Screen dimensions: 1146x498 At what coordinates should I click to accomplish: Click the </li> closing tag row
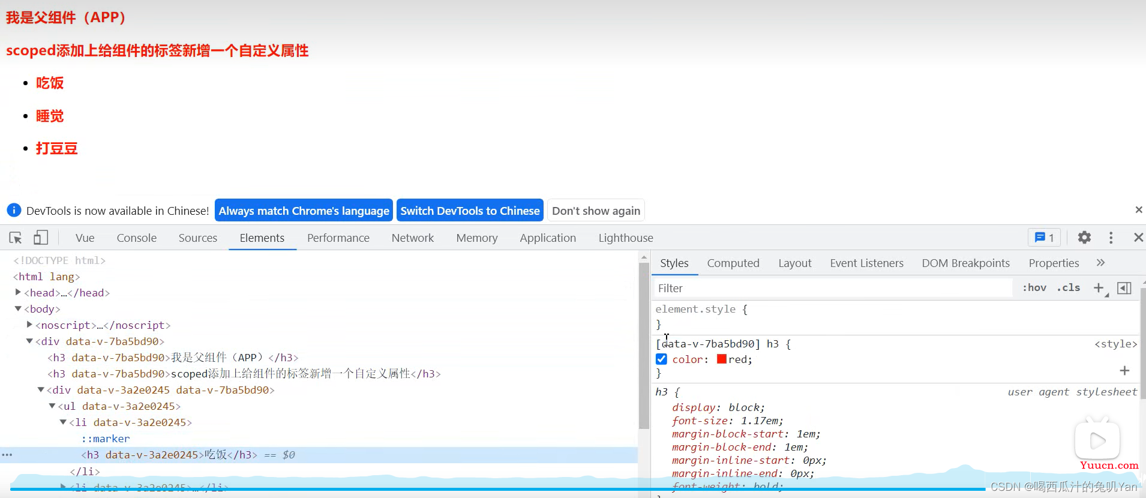coord(85,471)
